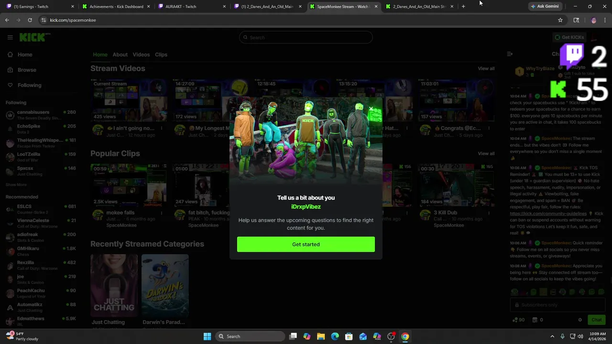
Task: Open Microsoft Store from taskbar
Action: pos(349,336)
